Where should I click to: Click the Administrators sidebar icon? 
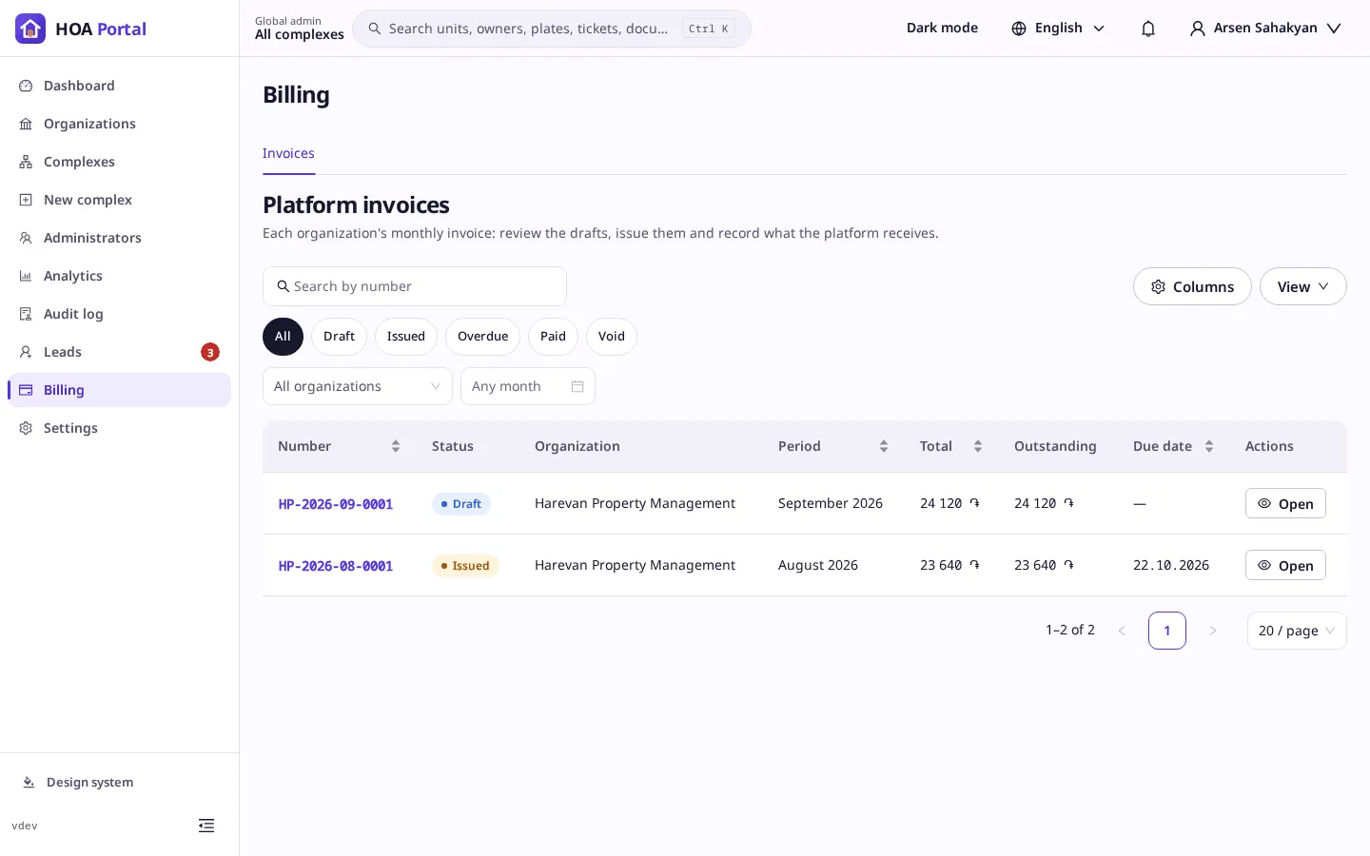[x=26, y=238]
